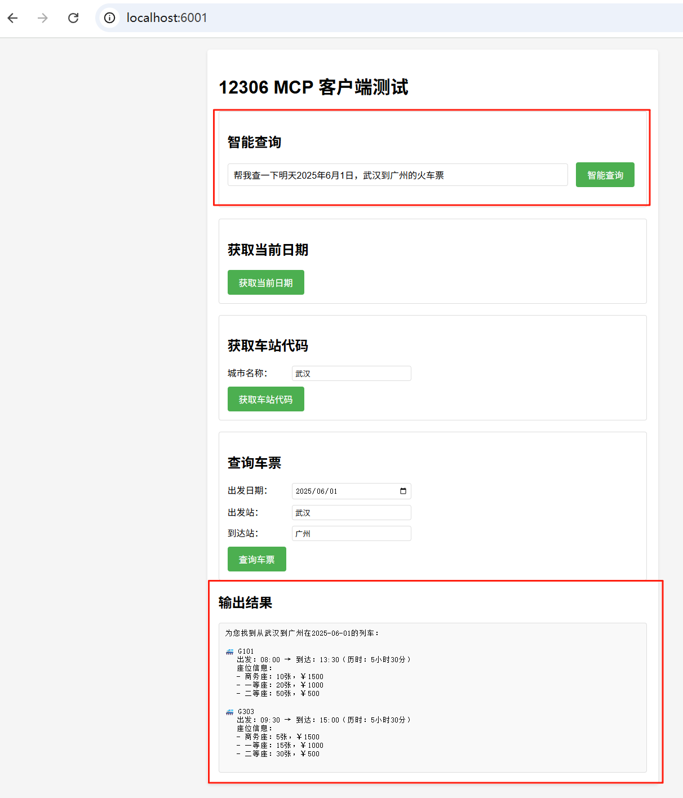Image resolution: width=683 pixels, height=798 pixels.
Task: Click the 获取当前日期 green button
Action: click(265, 282)
